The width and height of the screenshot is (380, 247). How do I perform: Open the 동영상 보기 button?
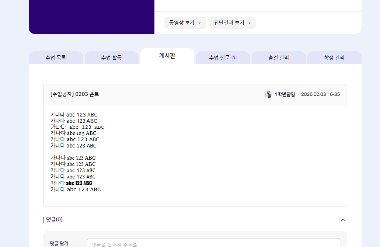tap(185, 23)
